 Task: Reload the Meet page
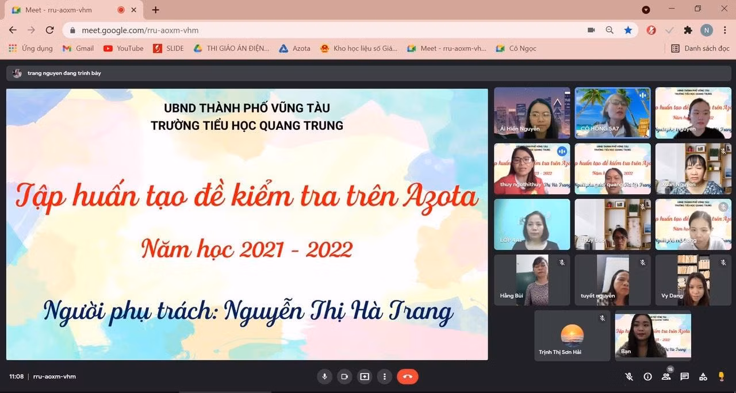pos(50,30)
